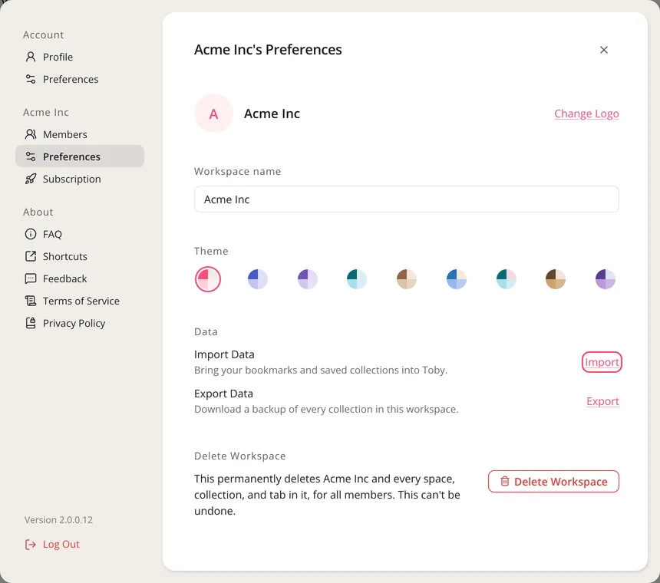Select the blue and cream theme swatch
Viewport: 660px width, 583px height.
pyautogui.click(x=457, y=279)
